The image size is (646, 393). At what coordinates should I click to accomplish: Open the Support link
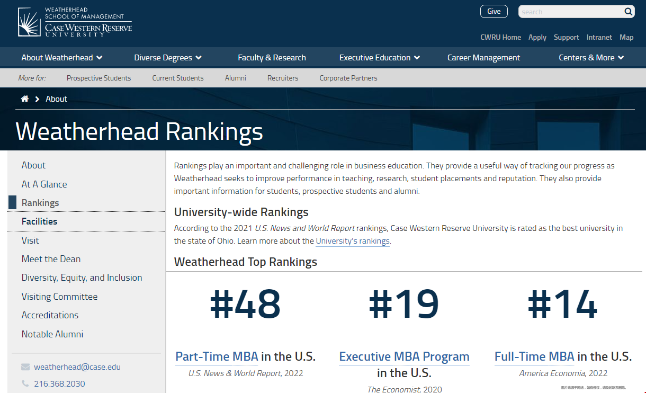(x=567, y=37)
